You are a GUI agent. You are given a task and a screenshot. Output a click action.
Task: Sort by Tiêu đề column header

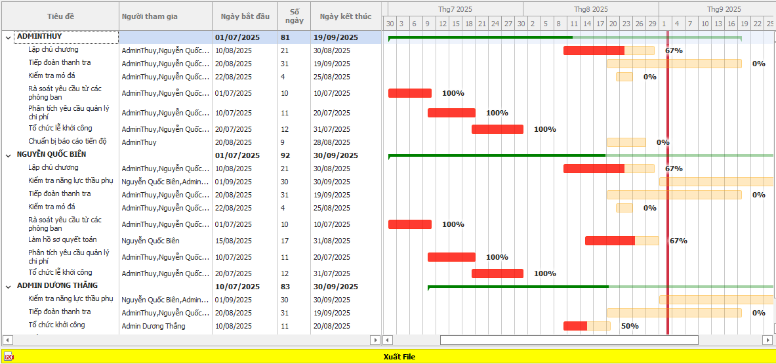pyautogui.click(x=60, y=16)
